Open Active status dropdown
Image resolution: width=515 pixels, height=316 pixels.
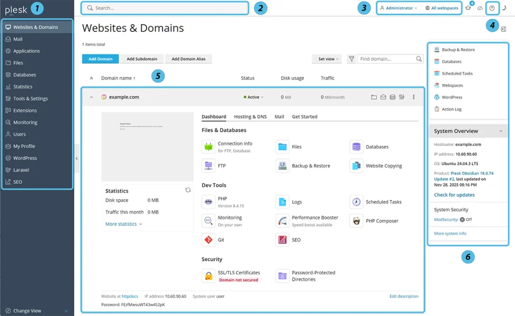pos(253,97)
